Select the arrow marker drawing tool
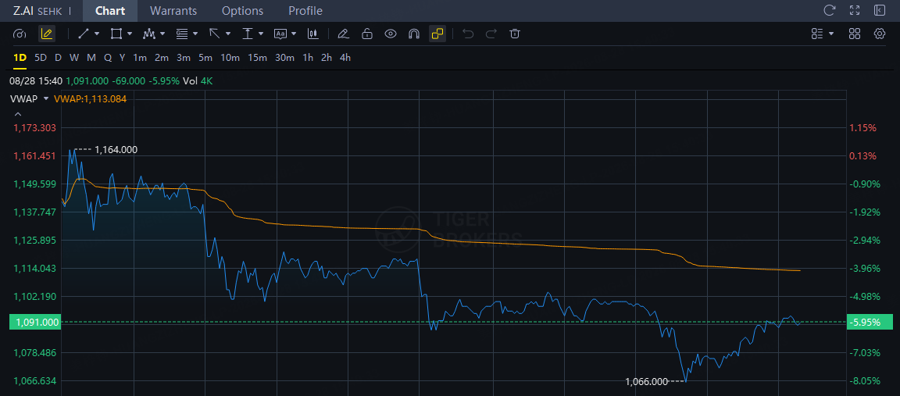This screenshot has width=900, height=396. 215,34
